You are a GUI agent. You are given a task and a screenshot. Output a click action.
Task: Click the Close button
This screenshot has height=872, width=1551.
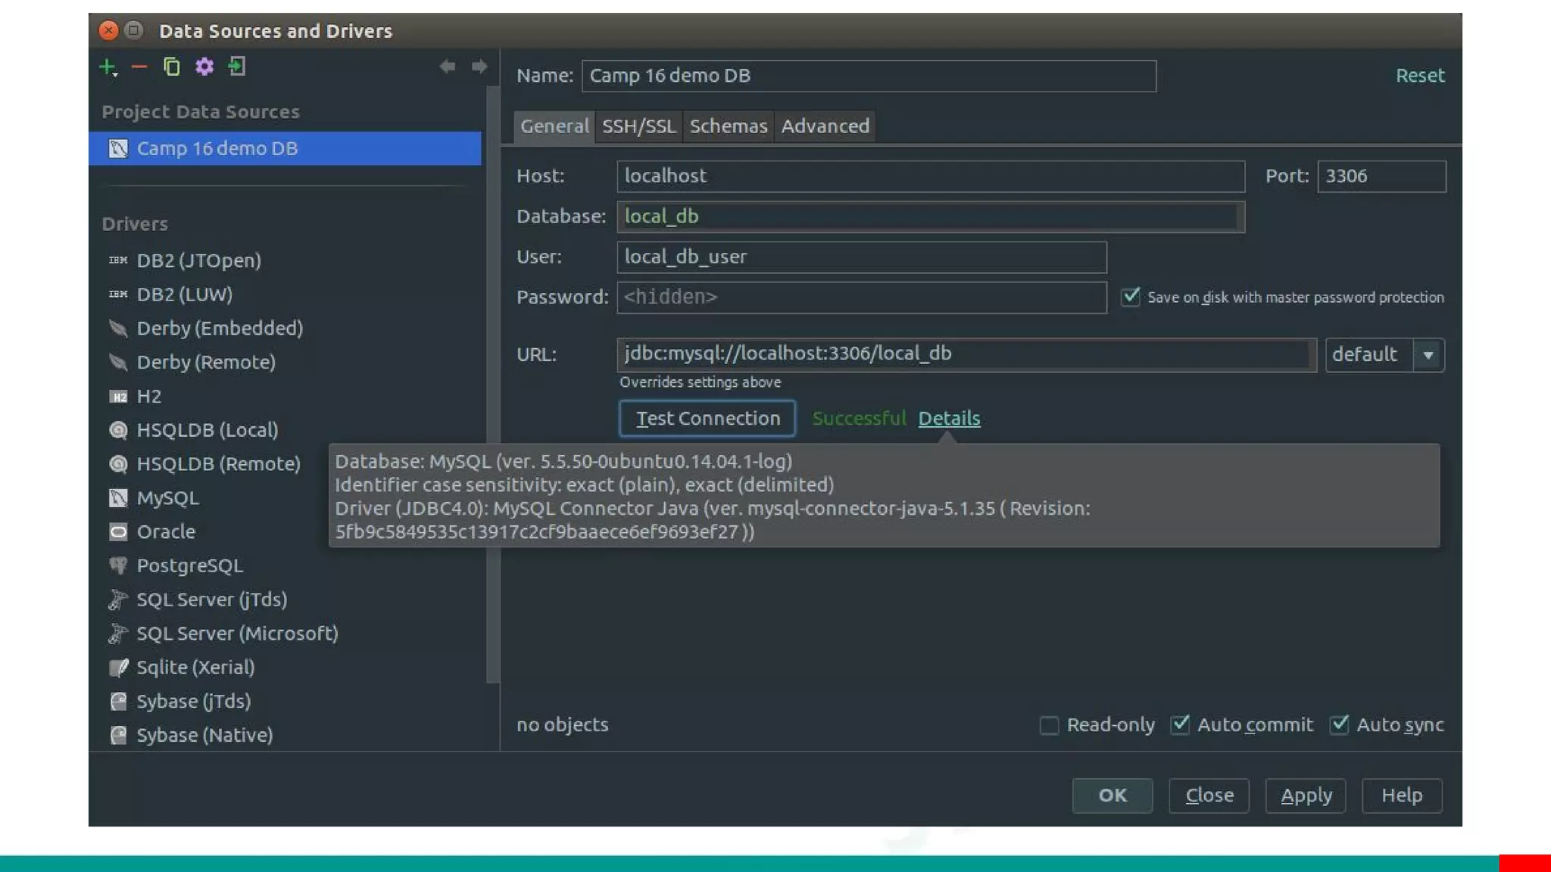tap(1209, 796)
